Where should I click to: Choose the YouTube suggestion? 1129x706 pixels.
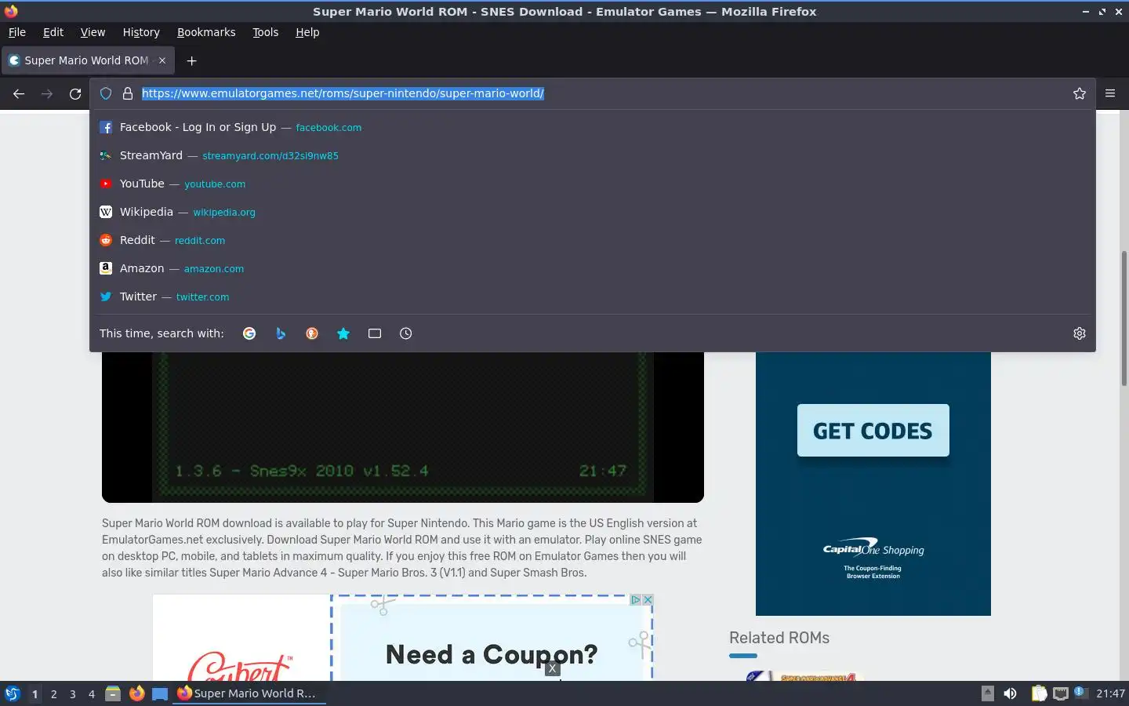pos(593,184)
